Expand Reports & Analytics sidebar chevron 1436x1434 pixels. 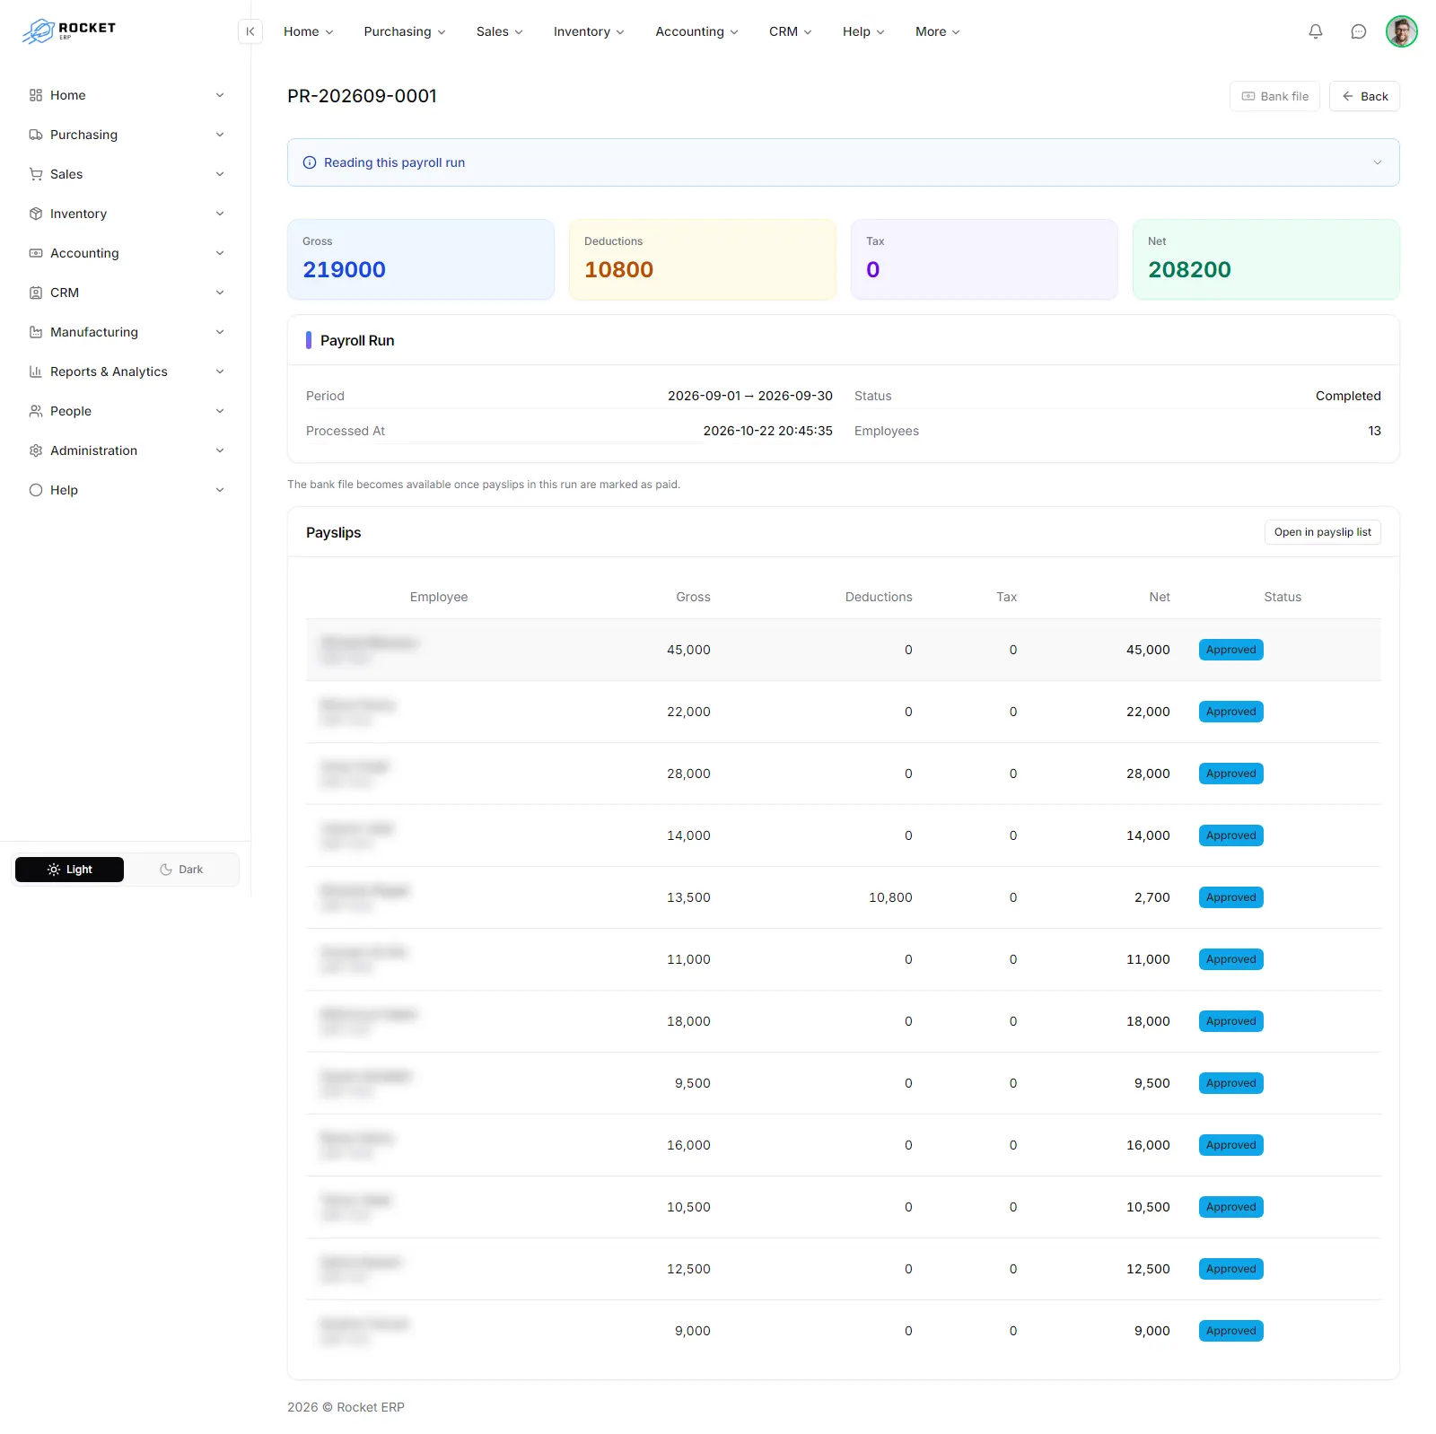220,372
